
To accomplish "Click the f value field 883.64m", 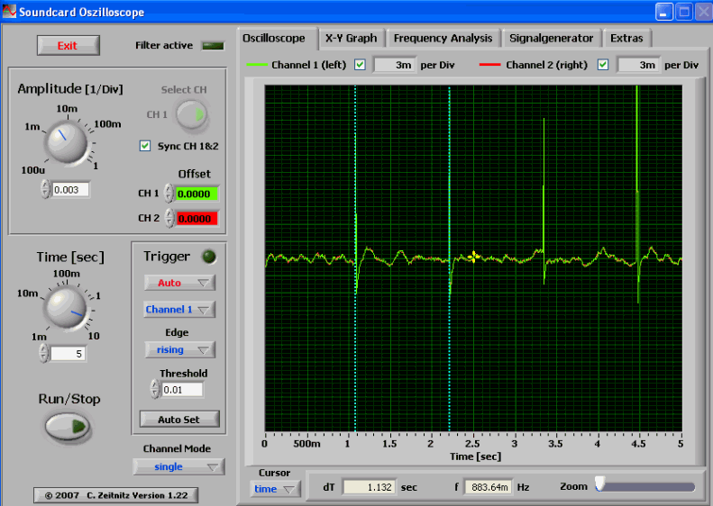I will [x=489, y=487].
